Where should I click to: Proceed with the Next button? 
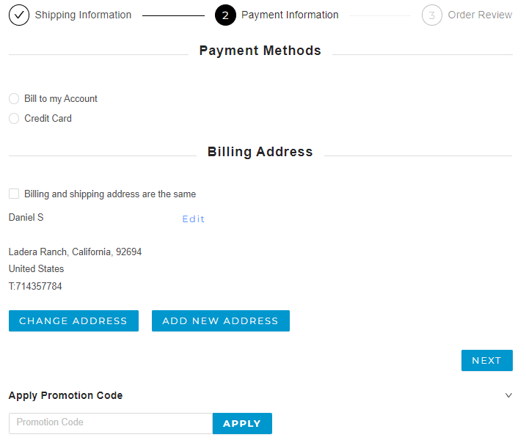coord(486,361)
